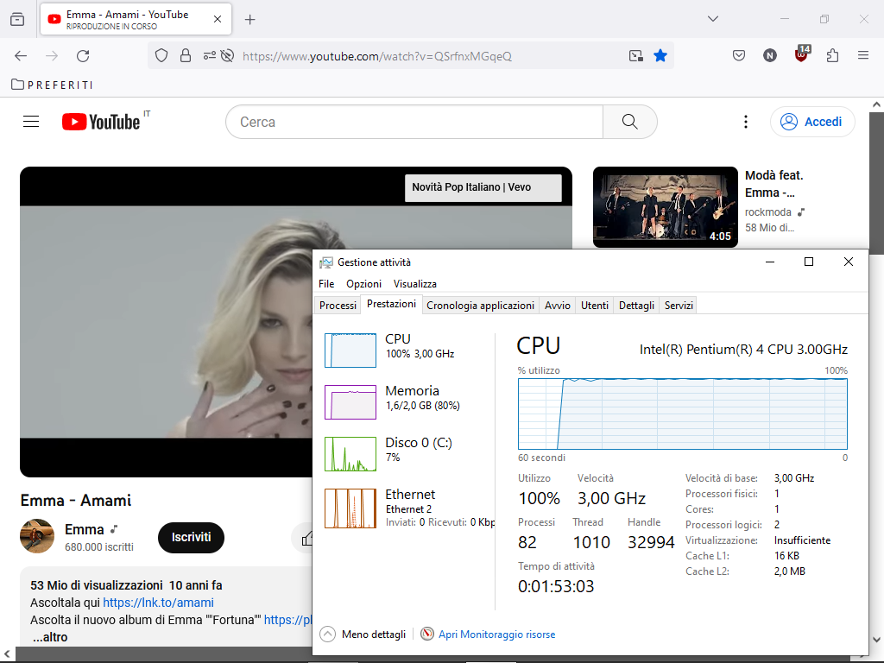Switch to Dettagli tab
The image size is (884, 663).
[636, 305]
